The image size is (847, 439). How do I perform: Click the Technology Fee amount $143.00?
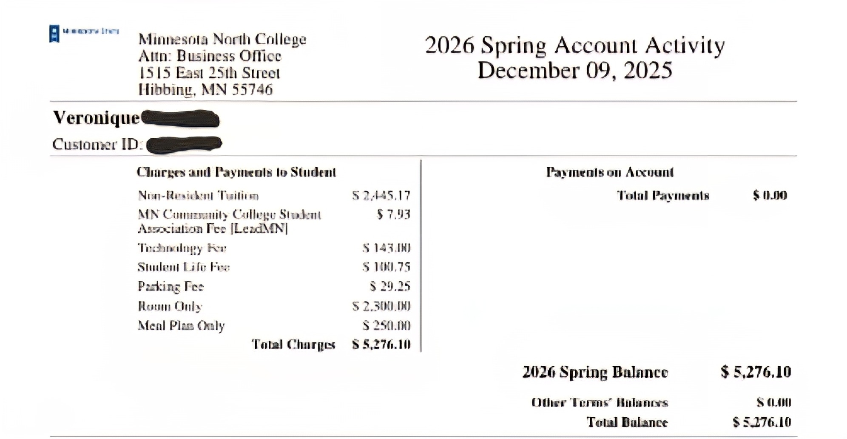click(x=386, y=248)
